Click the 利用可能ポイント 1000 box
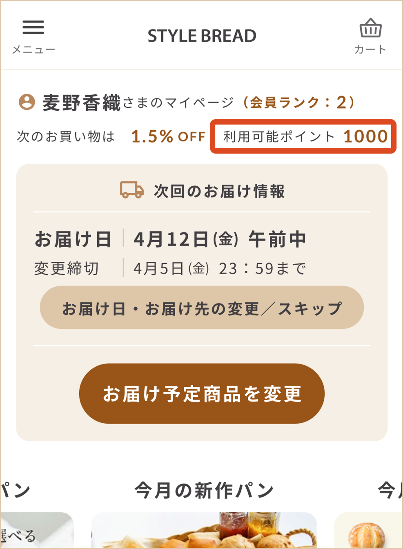This screenshot has height=549, width=403. point(303,136)
